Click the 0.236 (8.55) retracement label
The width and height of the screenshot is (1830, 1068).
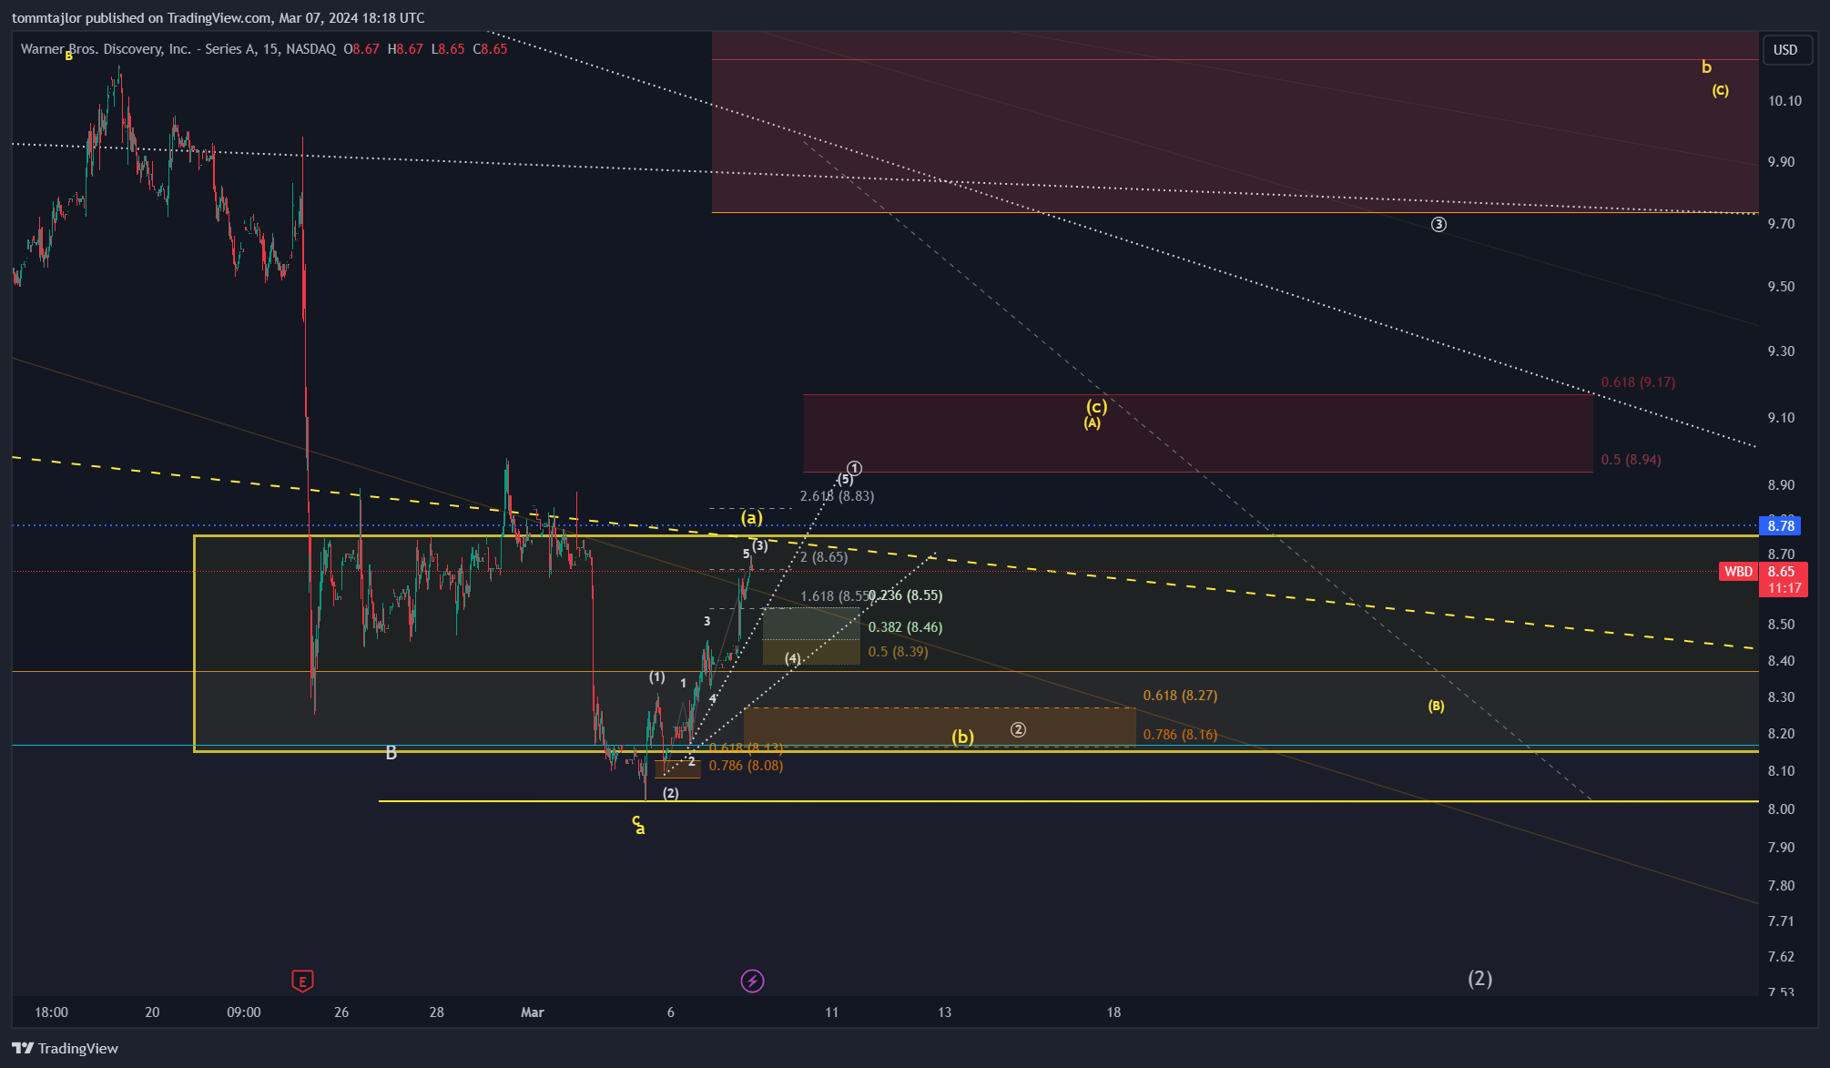tap(906, 595)
